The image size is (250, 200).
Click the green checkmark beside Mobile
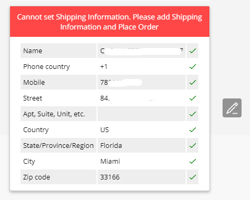tap(193, 82)
